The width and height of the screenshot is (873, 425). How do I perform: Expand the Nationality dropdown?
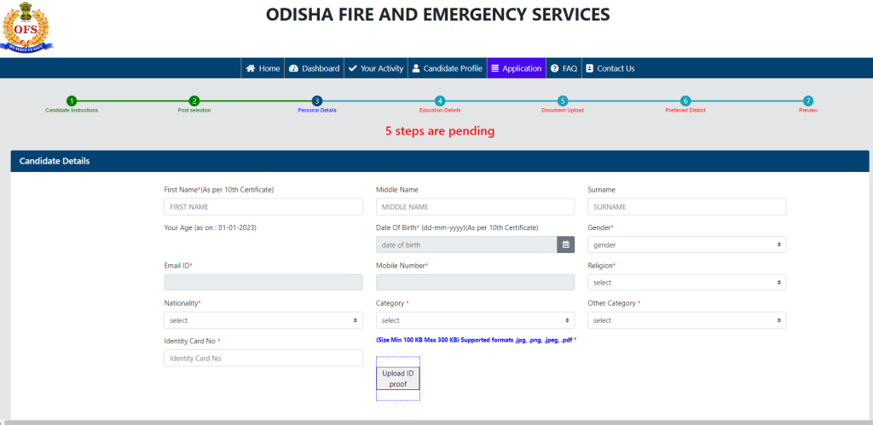point(263,320)
